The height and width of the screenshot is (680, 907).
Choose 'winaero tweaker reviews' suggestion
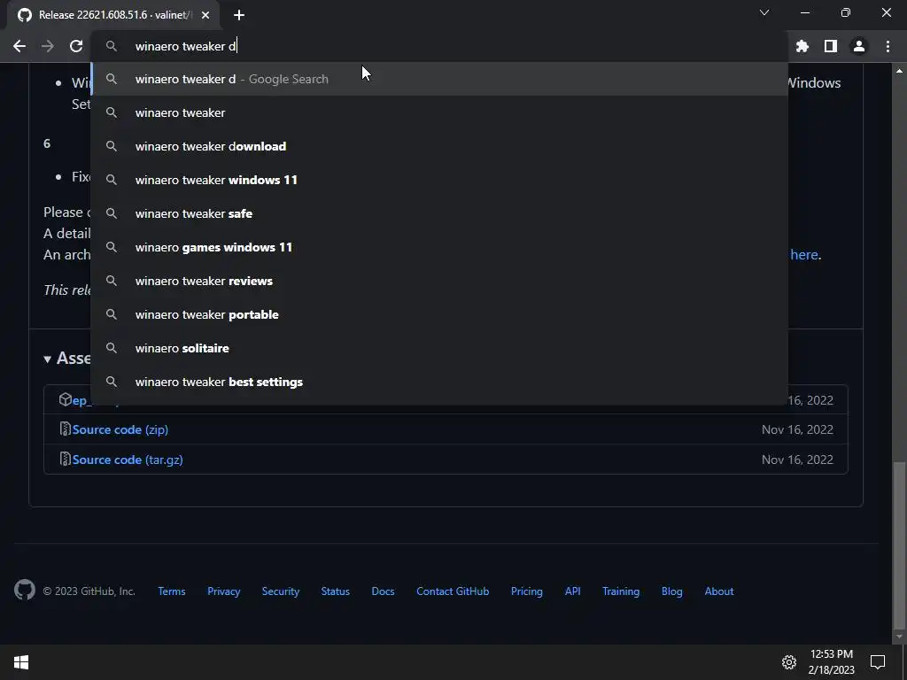[x=439, y=281]
